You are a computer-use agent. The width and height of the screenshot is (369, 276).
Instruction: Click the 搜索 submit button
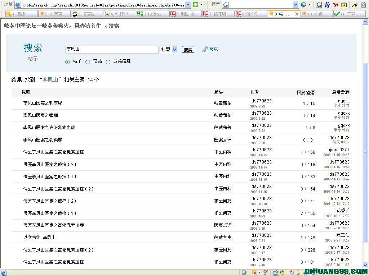pyautogui.click(x=188, y=50)
